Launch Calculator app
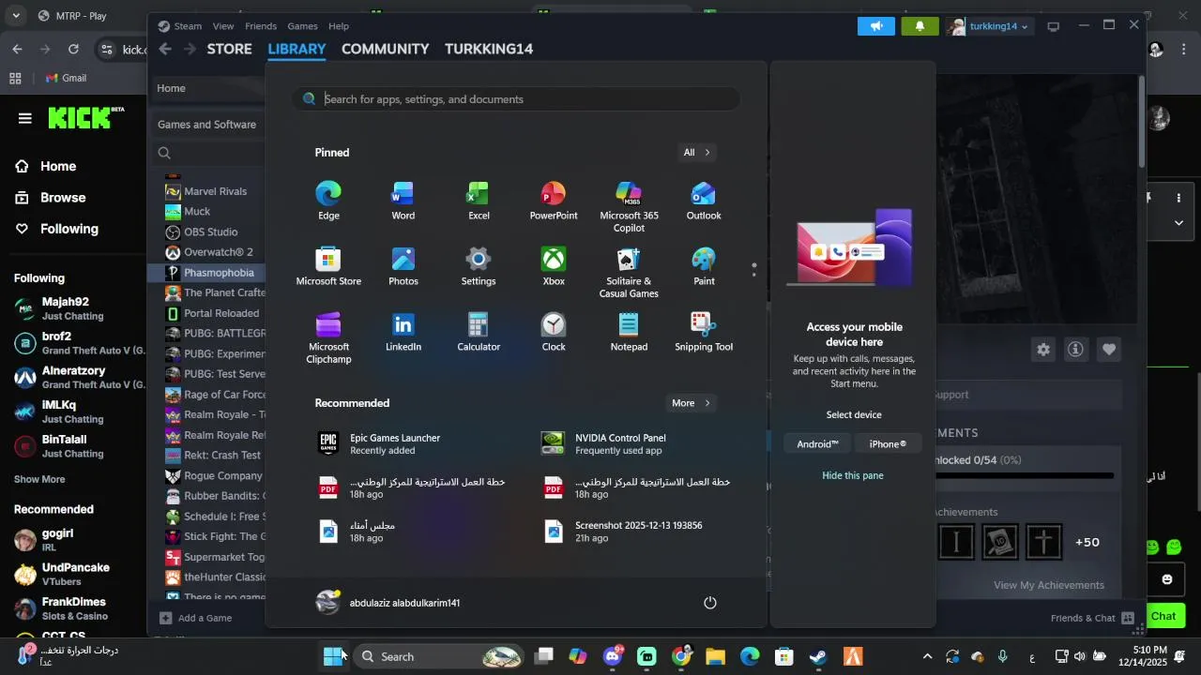Viewport: 1201px width, 675px height. tap(479, 332)
